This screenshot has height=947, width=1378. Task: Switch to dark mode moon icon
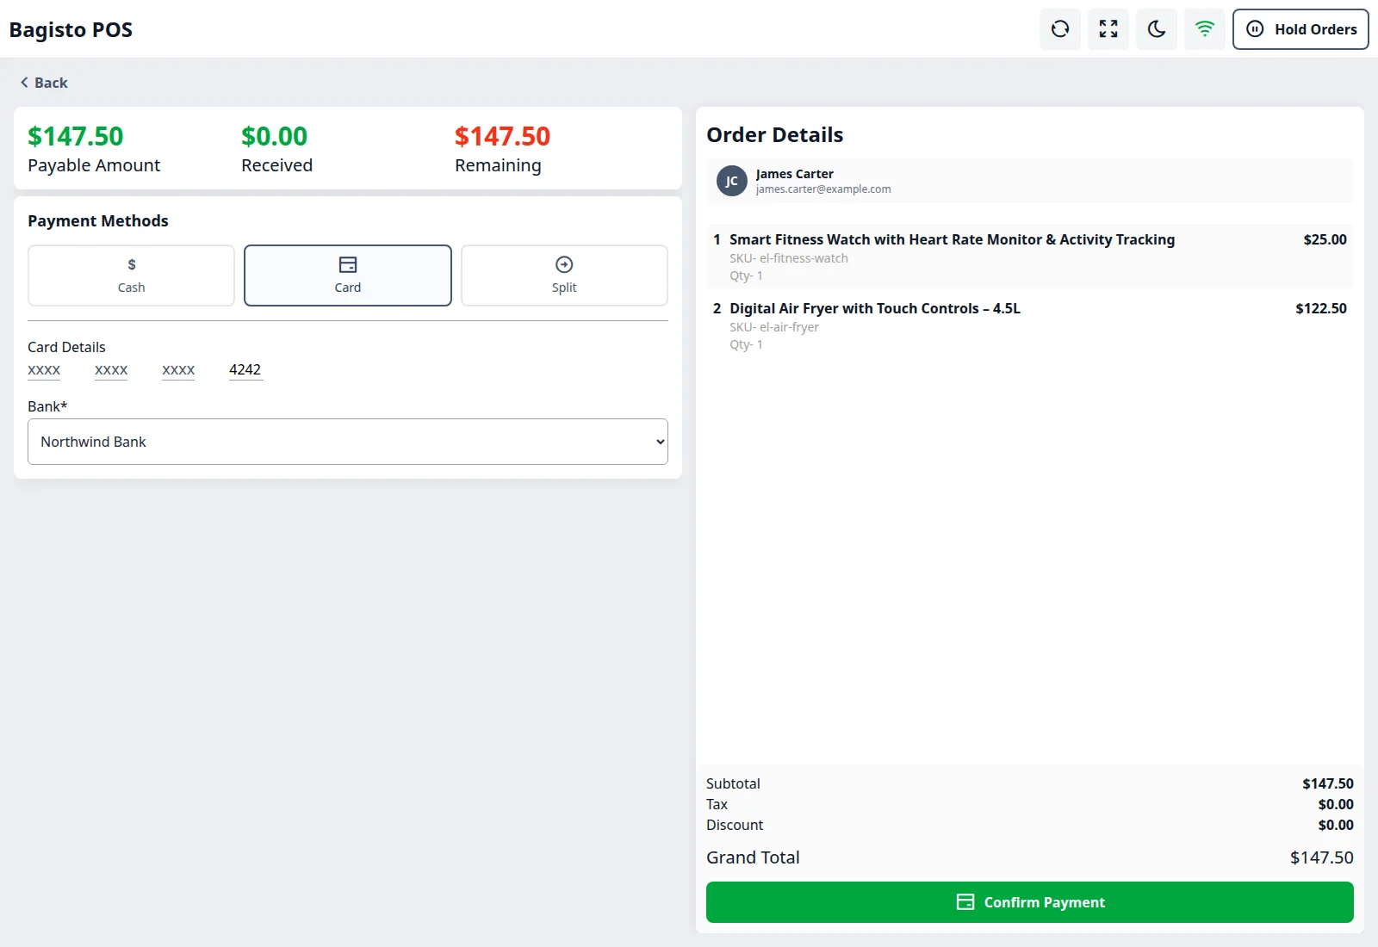pos(1157,29)
